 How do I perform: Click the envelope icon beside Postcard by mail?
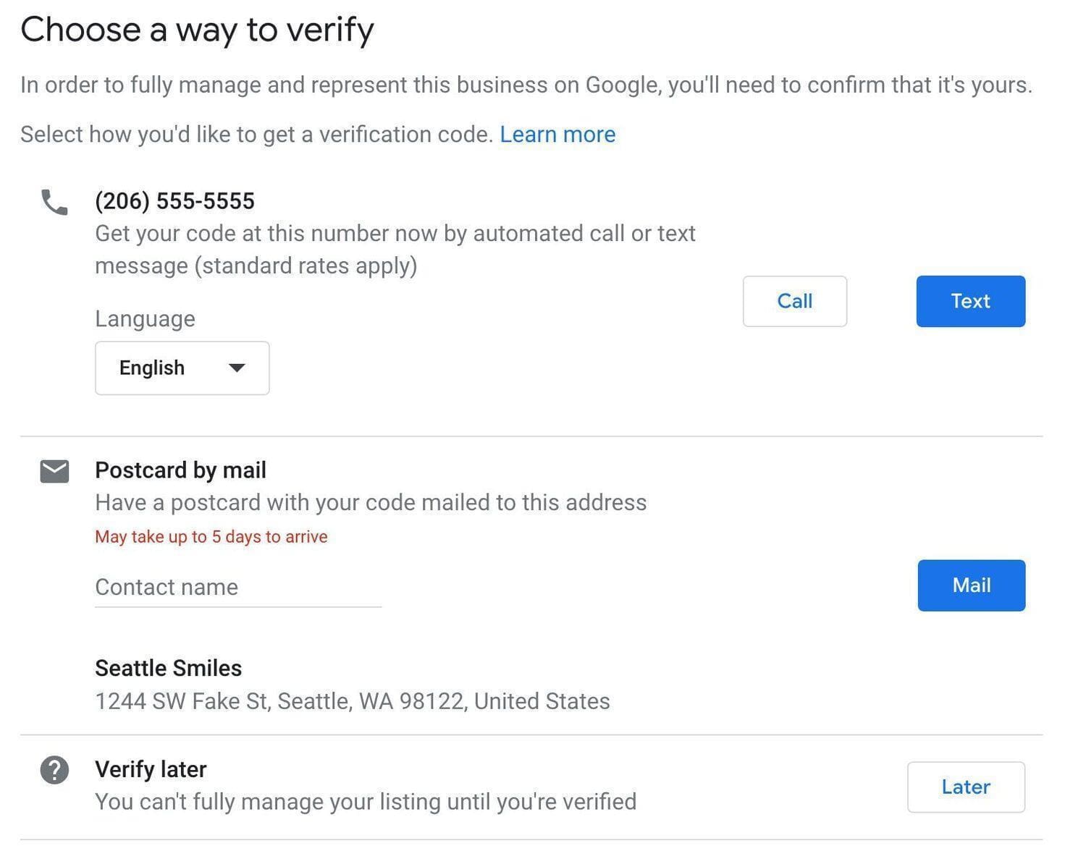pos(54,471)
